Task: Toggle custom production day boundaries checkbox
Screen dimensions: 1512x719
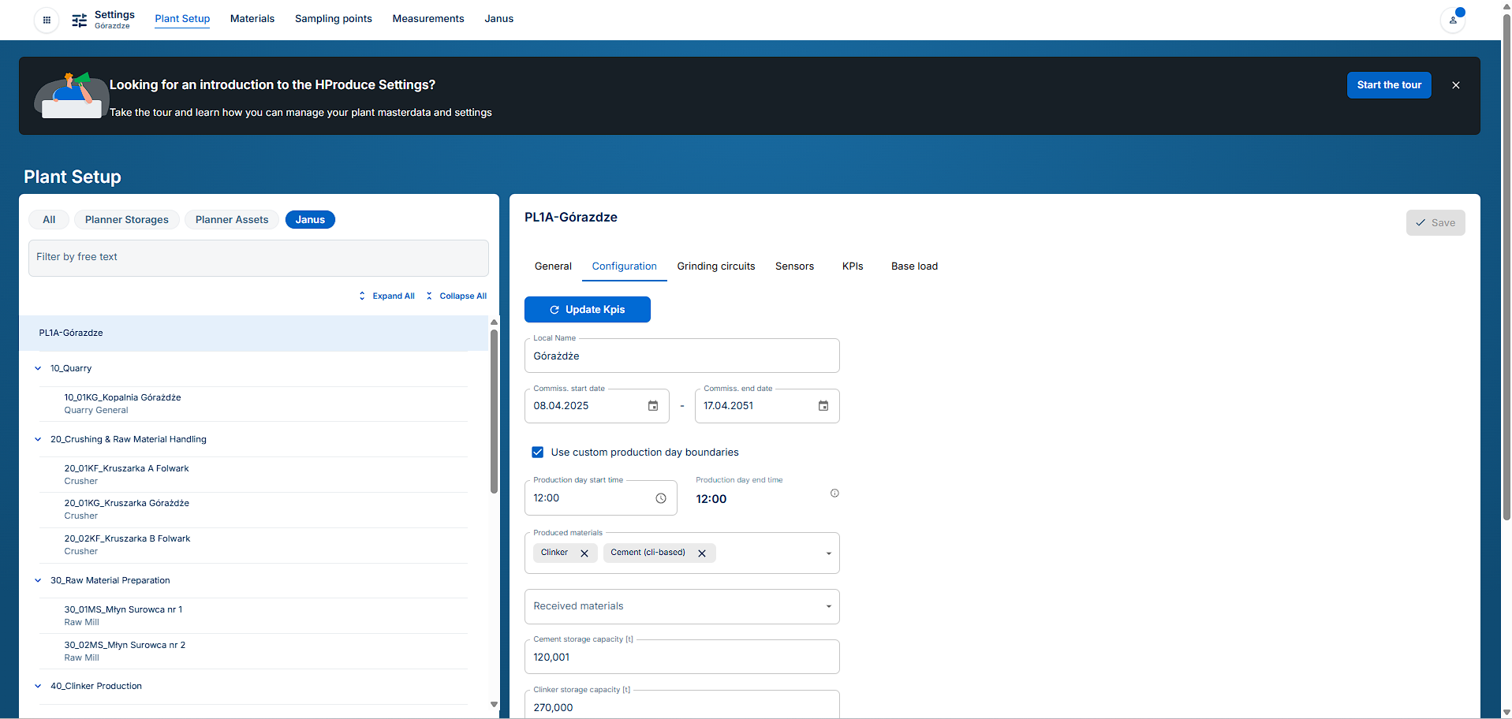Action: (x=538, y=453)
